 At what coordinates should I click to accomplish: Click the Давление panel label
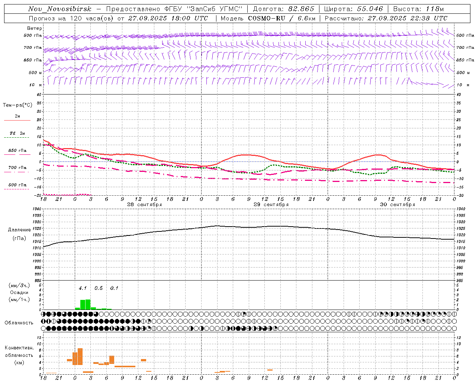(x=19, y=230)
